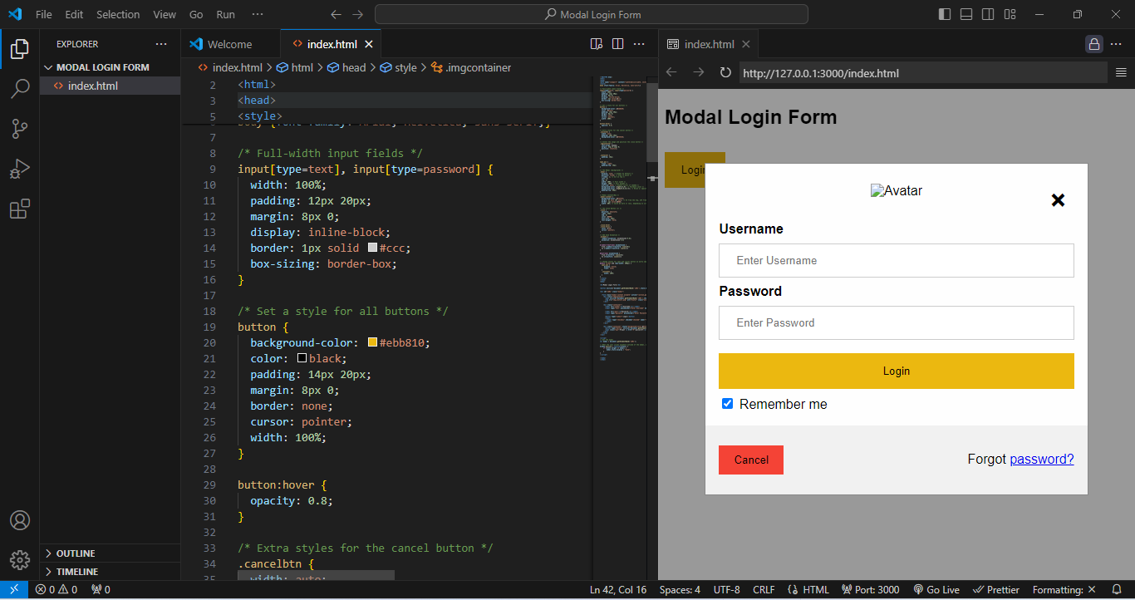Go forward in the preview browser
This screenshot has width=1135, height=600.
coord(698,72)
